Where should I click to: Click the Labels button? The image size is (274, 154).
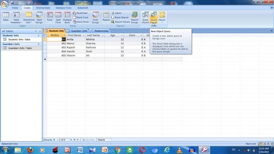[x=116, y=13]
